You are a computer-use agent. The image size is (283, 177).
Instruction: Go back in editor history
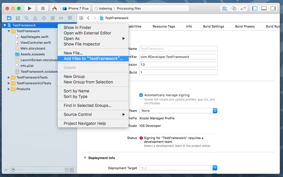(x=88, y=18)
